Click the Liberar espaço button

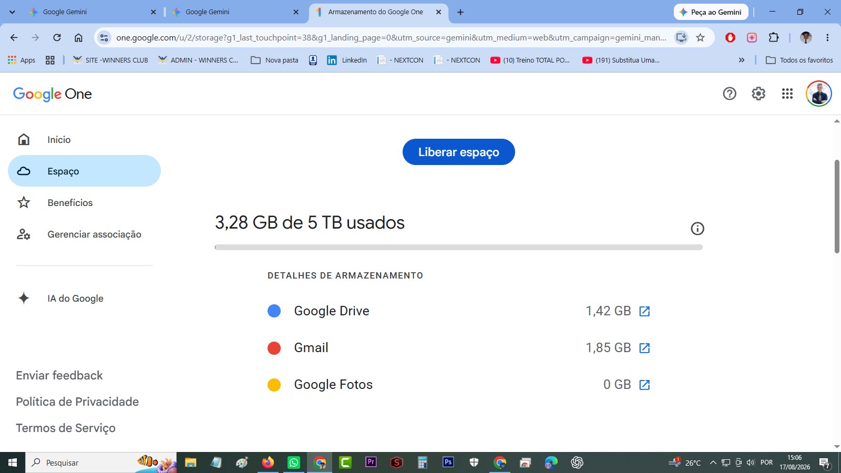coord(459,152)
